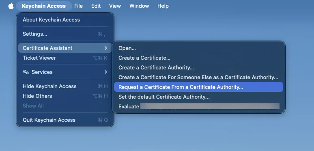The width and height of the screenshot is (314, 151).
Task: Select Request a Certificate From a Certificate Authority
Action: coord(199,87)
